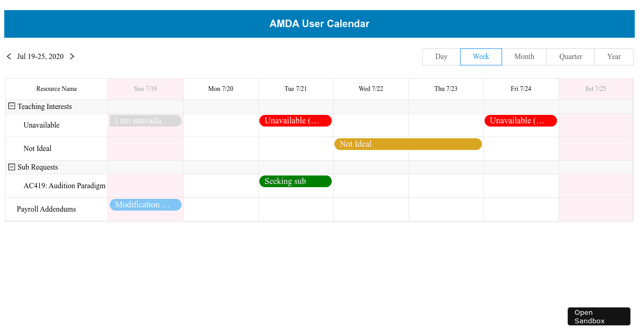Screen dimensions: 639x335
Task: Change to Year view
Action: (x=613, y=57)
